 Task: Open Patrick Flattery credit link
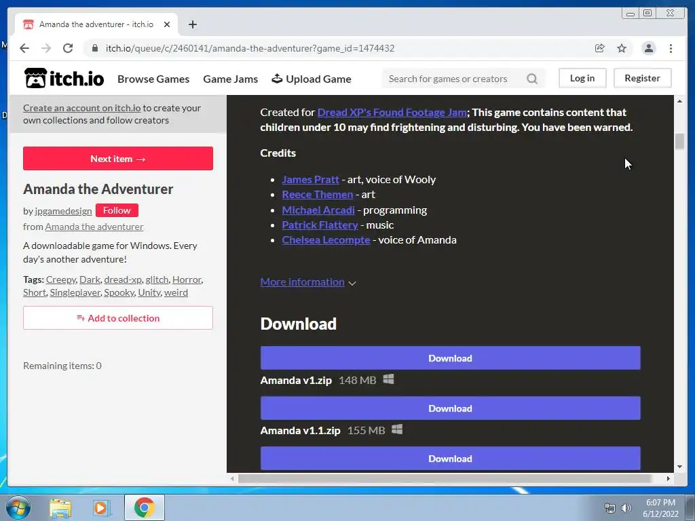(x=320, y=225)
